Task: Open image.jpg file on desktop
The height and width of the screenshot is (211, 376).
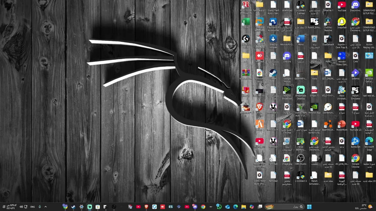Action: 287,160
